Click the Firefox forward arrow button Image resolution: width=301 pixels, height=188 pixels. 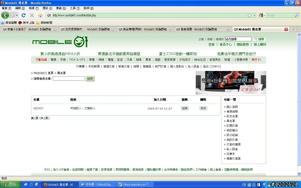[12, 15]
